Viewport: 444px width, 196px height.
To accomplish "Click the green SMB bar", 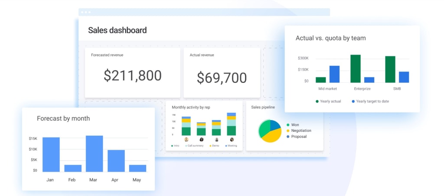I will [x=390, y=69].
